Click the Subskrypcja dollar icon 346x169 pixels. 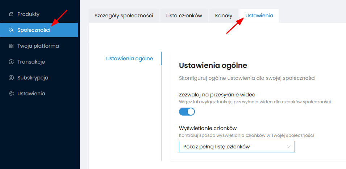(11, 78)
